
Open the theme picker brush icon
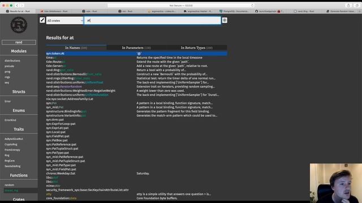42,20
